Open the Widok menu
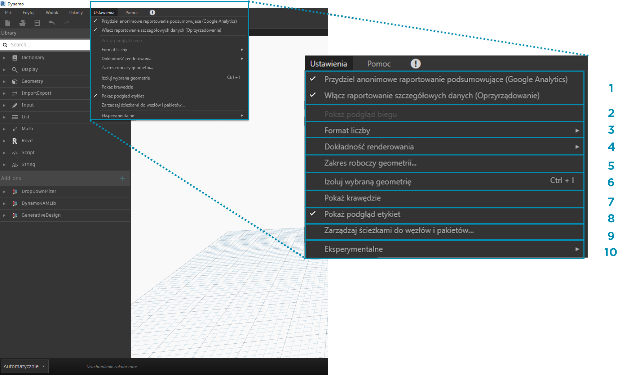The height and width of the screenshot is (375, 631). (52, 13)
